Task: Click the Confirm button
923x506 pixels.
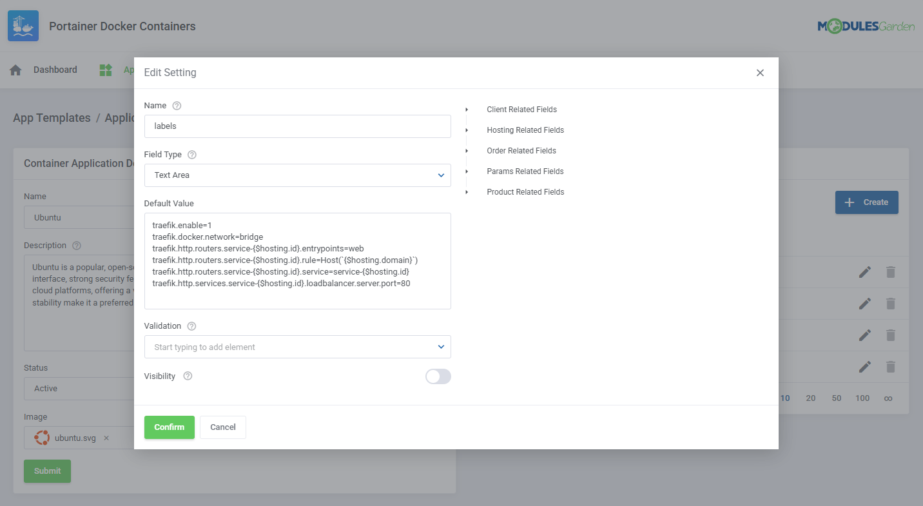Action: pos(169,427)
